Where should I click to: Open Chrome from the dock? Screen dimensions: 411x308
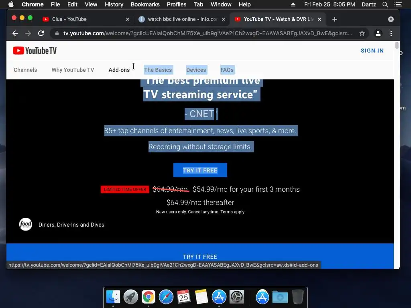(x=149, y=297)
